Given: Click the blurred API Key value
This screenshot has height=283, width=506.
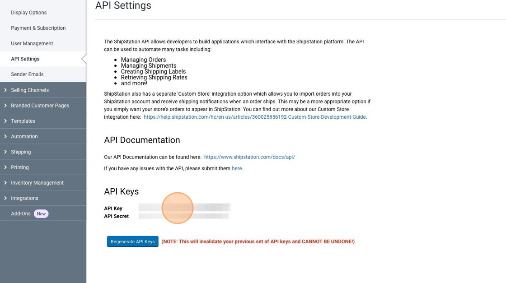Looking at the screenshot, I should pos(184,208).
